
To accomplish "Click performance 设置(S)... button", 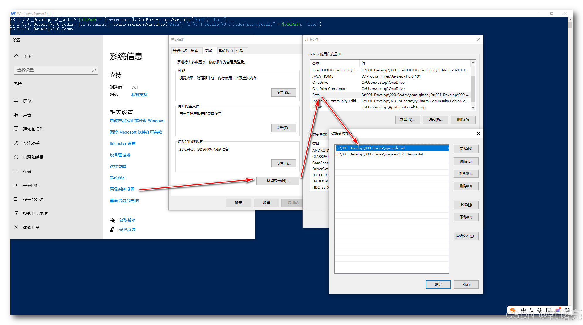I will (x=283, y=93).
